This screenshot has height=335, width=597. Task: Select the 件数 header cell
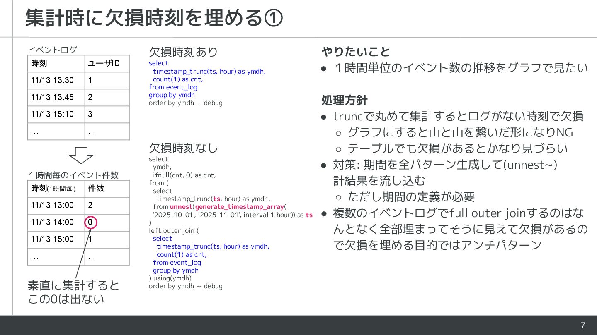point(107,189)
